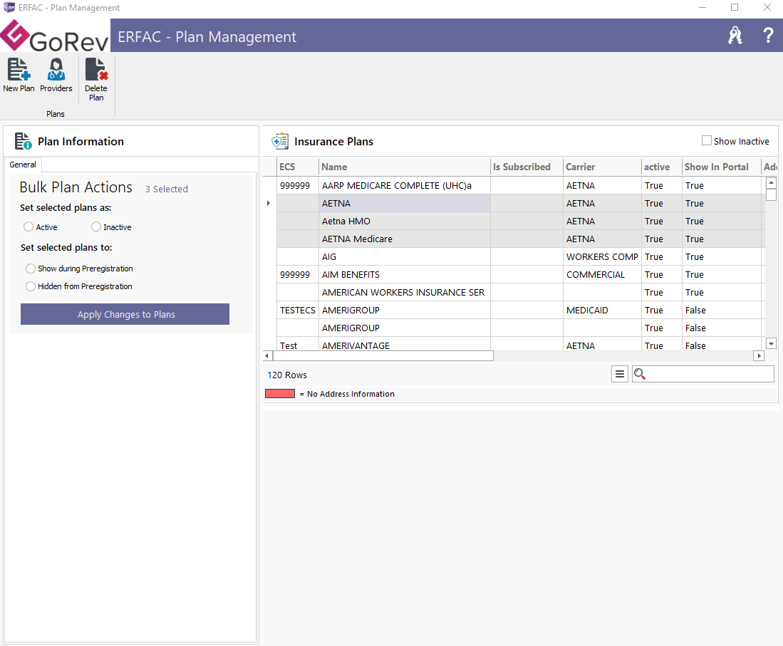Select the AIM BENEFITS plan row
783x646 pixels.
(521, 275)
